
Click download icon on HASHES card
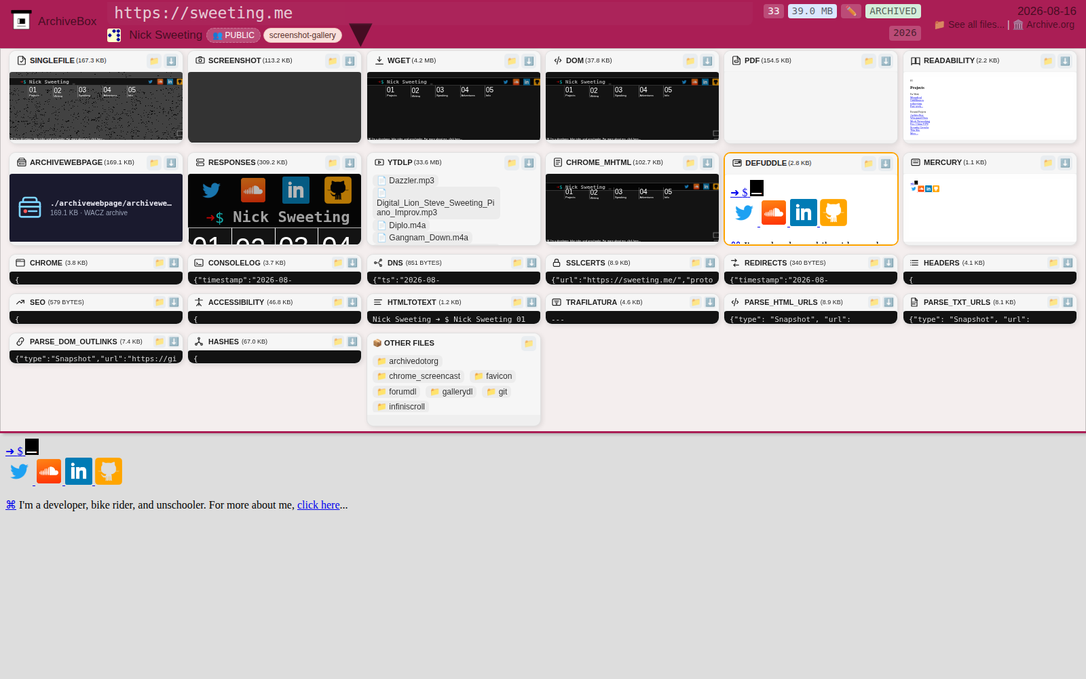(352, 342)
